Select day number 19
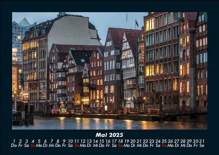Viewport: 219px width, 155px height. coord(127,141)
